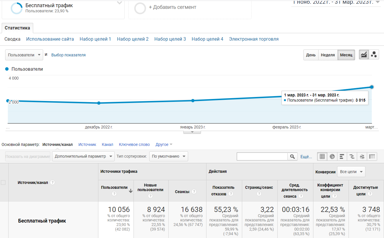
Task: Switch to performance bar view
Action: [342, 156]
